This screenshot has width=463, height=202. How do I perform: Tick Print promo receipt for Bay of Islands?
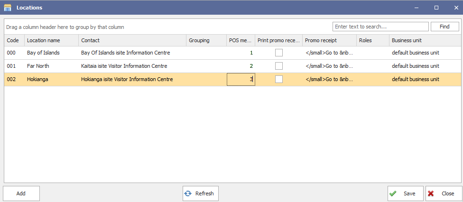279,53
